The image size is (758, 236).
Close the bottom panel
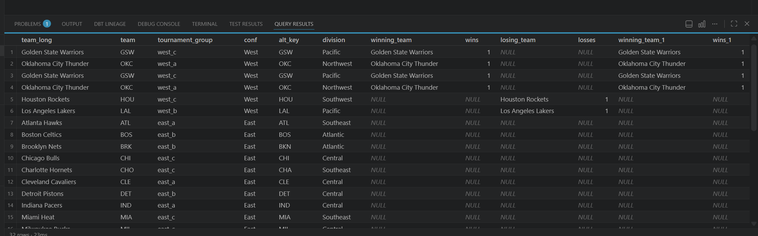tap(747, 24)
